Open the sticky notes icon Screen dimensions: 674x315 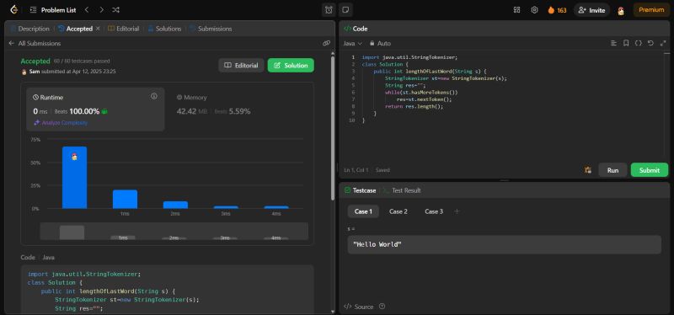[x=345, y=10]
